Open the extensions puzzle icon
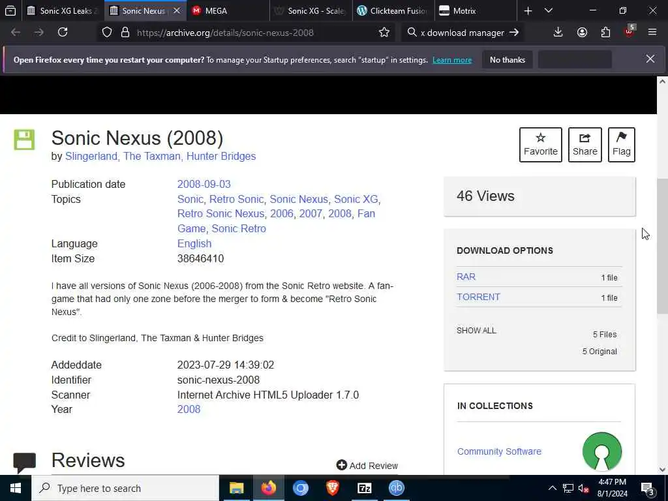The width and height of the screenshot is (668, 501). (x=605, y=32)
